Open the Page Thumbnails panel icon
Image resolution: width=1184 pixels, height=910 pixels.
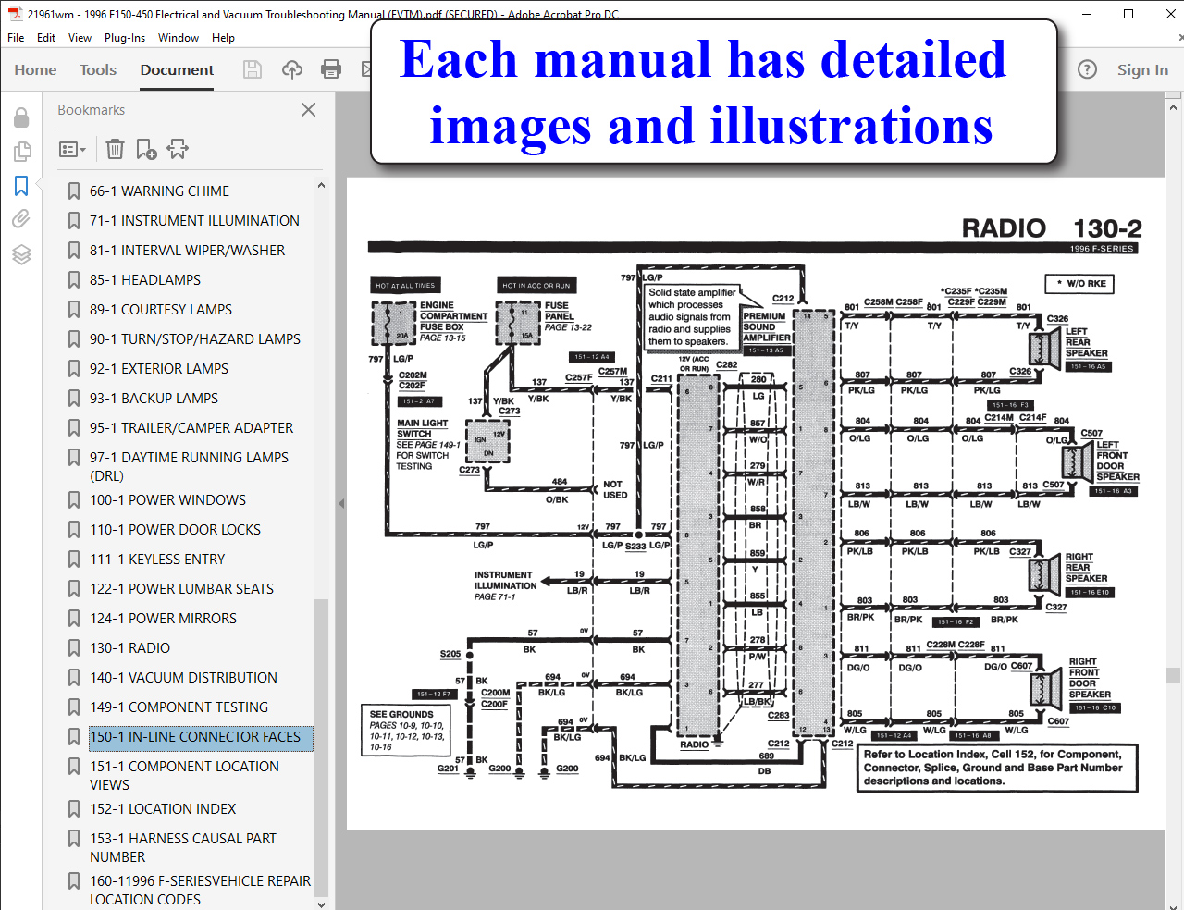point(21,152)
